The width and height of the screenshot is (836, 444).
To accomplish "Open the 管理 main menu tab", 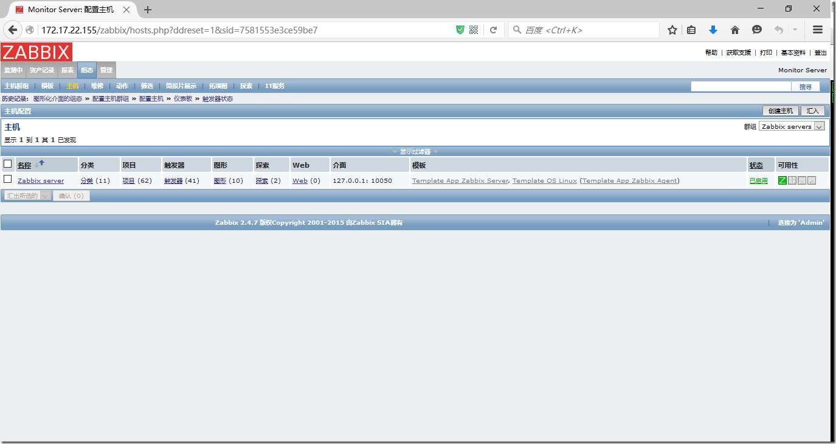I will pyautogui.click(x=106, y=70).
